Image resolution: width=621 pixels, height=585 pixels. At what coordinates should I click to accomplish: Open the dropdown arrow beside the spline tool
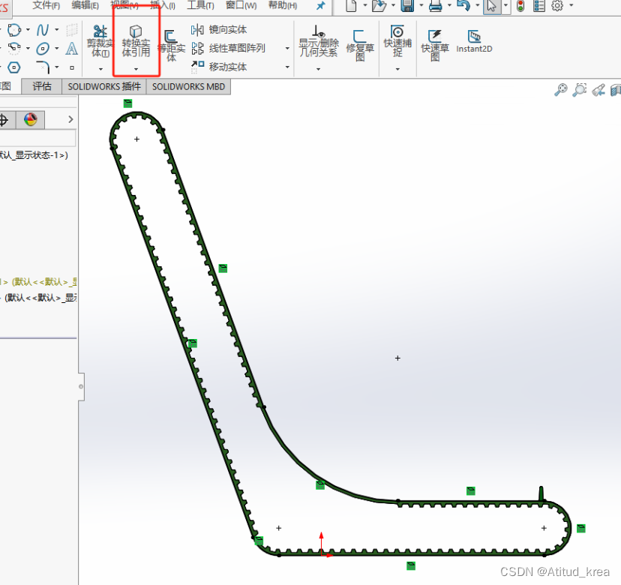click(x=57, y=30)
